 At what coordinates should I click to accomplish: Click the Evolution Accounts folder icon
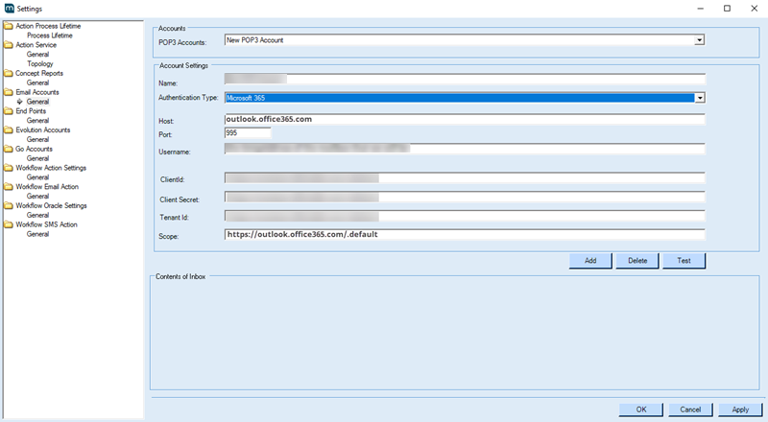[9, 129]
